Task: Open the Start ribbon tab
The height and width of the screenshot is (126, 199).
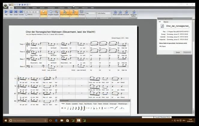Action: 11,8
